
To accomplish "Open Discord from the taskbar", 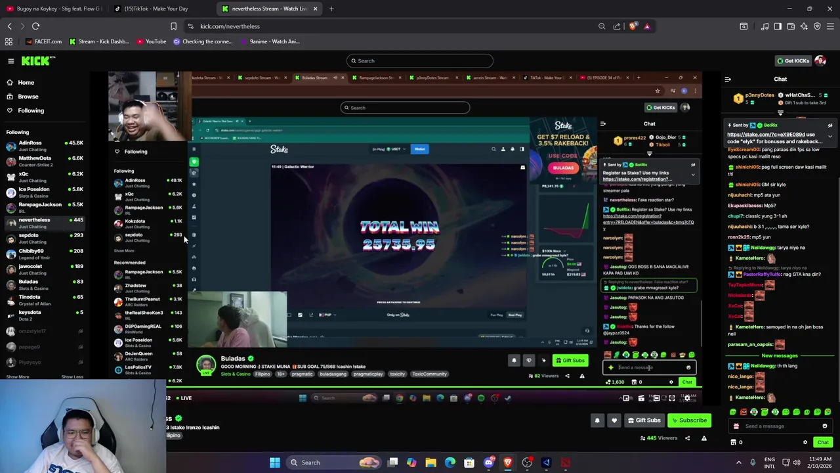I will point(488,462).
